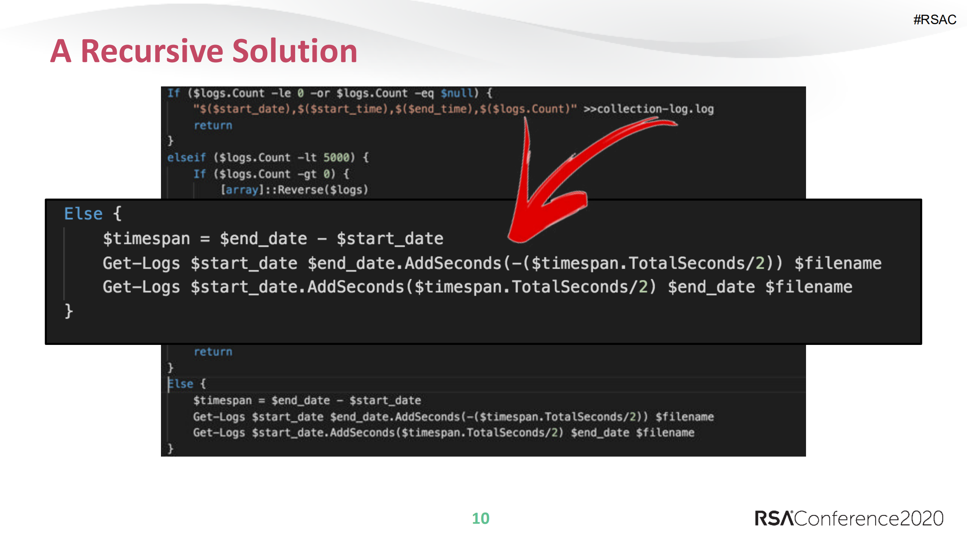This screenshot has width=967, height=543.
Task: Click the first enlarged Get-Logs call line
Action: [491, 263]
